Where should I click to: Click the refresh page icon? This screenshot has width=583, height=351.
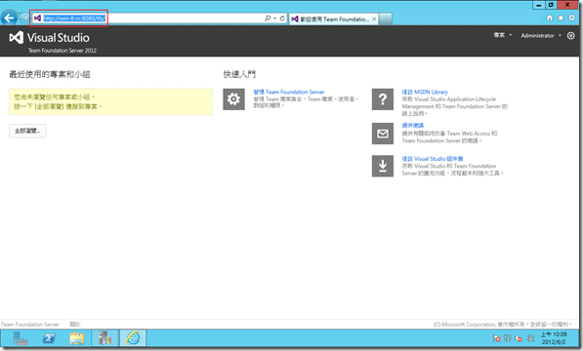pos(282,19)
